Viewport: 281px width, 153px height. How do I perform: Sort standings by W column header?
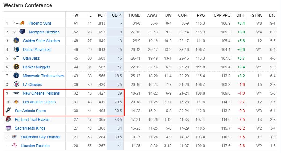tap(76, 15)
